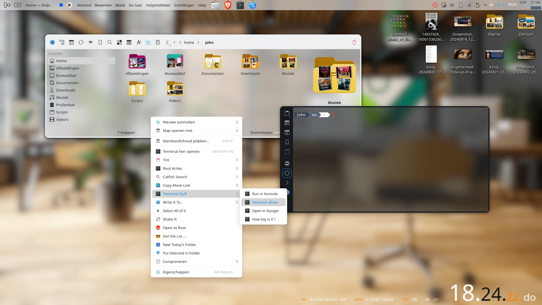
Task: Click the printer icon in terminal sidebar
Action: pos(287,164)
